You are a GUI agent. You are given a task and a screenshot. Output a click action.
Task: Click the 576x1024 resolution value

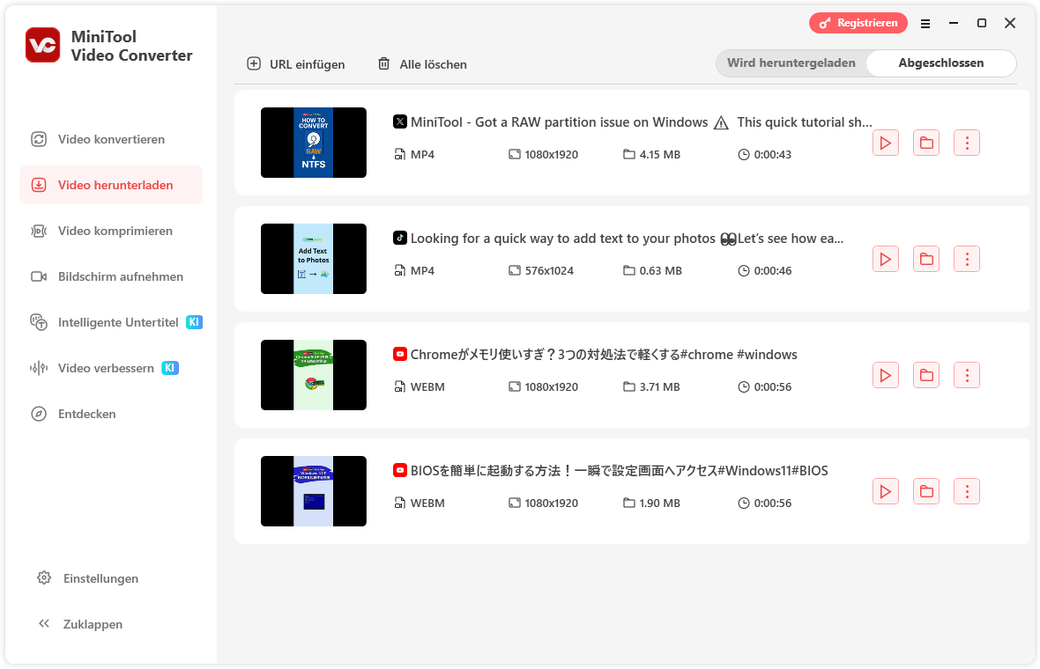click(x=549, y=270)
